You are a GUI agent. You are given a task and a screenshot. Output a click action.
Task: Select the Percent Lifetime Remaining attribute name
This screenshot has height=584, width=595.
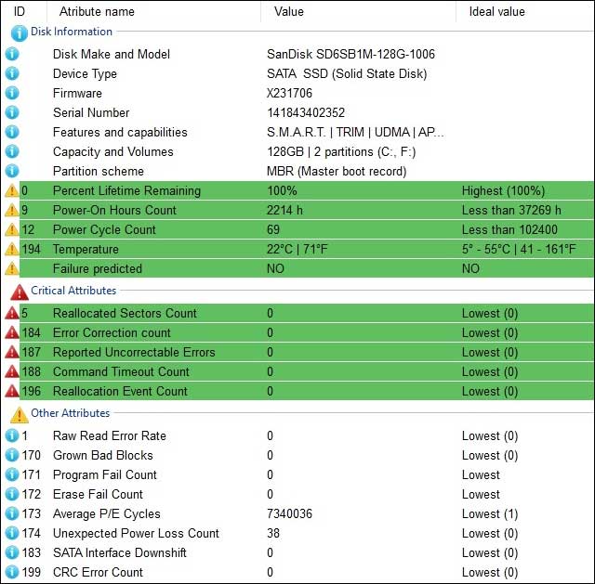[126, 190]
